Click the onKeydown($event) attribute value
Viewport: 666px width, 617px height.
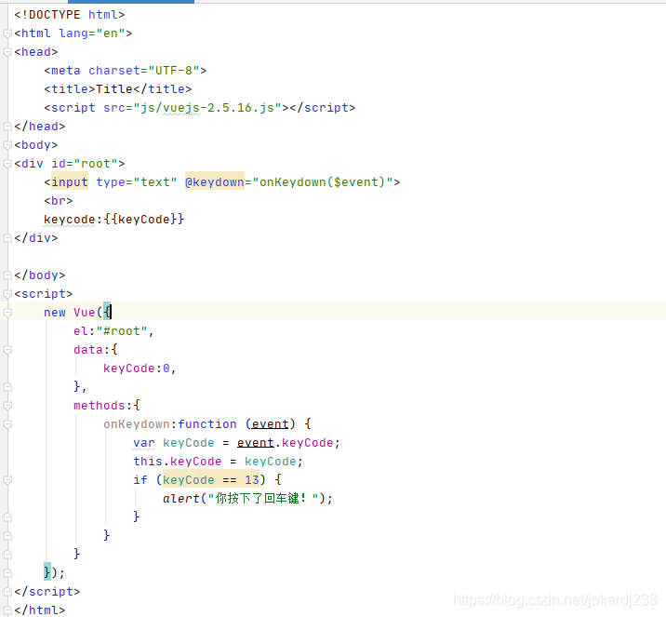(322, 182)
